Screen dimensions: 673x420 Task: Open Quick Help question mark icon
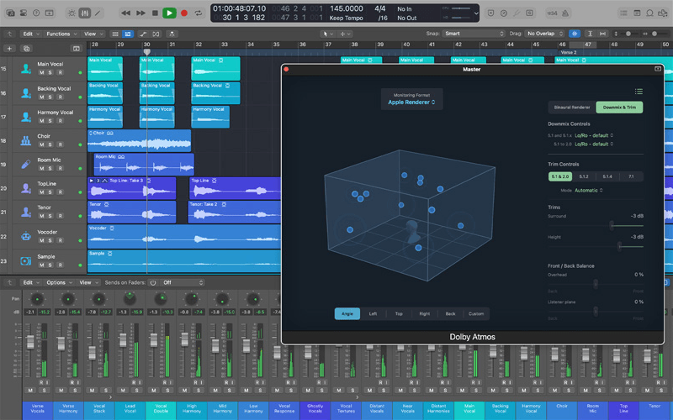pyautogui.click(x=36, y=13)
